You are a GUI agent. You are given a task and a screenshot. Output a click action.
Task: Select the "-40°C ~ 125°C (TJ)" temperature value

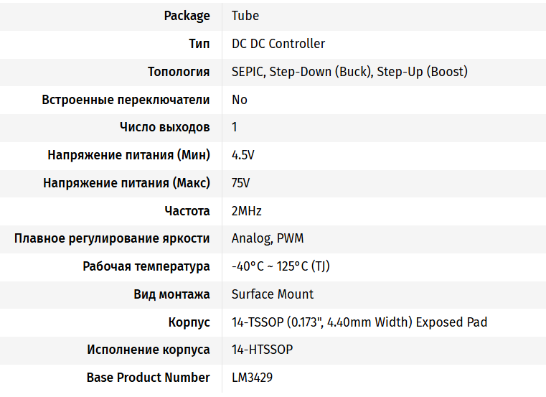tap(281, 266)
